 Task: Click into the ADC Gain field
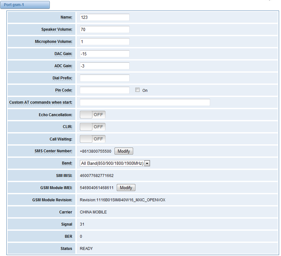105,66
